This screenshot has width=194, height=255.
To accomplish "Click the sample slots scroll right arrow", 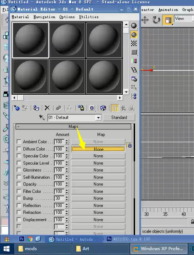I will pyautogui.click(x=120, y=98).
